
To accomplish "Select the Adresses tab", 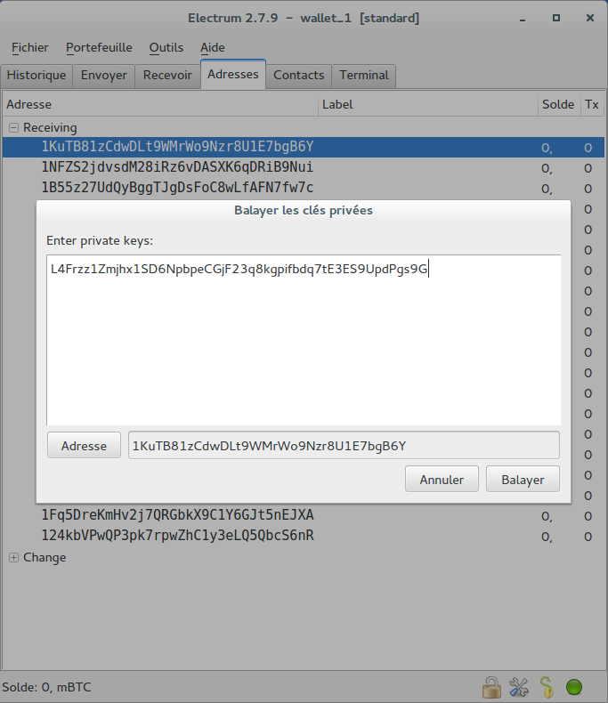I will (x=233, y=75).
